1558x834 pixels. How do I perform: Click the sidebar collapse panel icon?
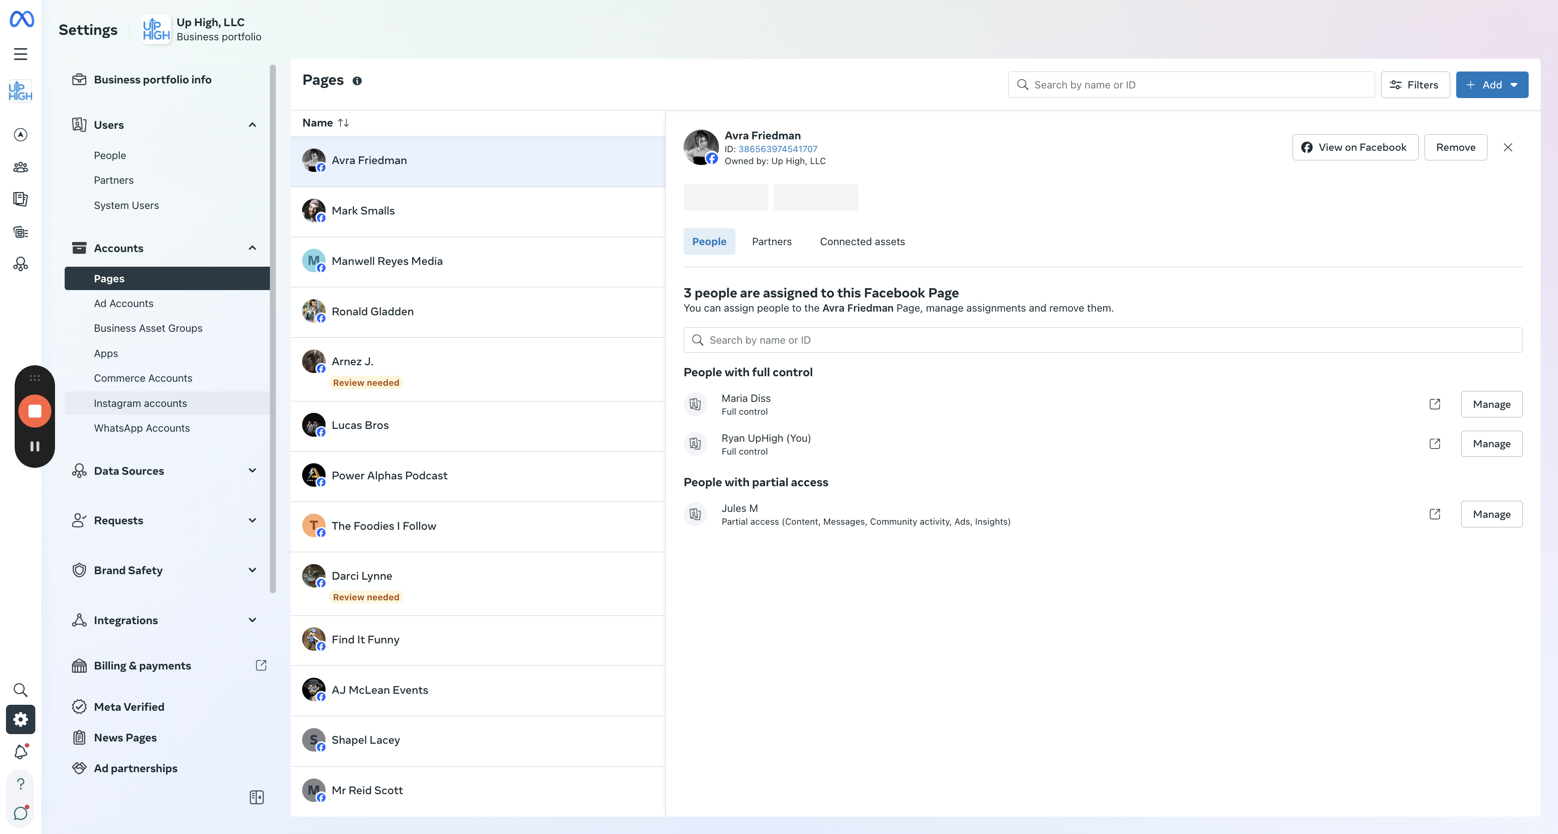point(256,797)
